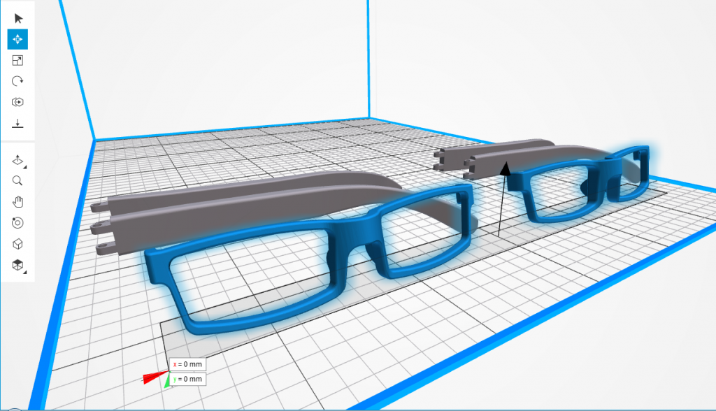Select the large gray temple arms
The image size is (716, 411).
point(210,210)
